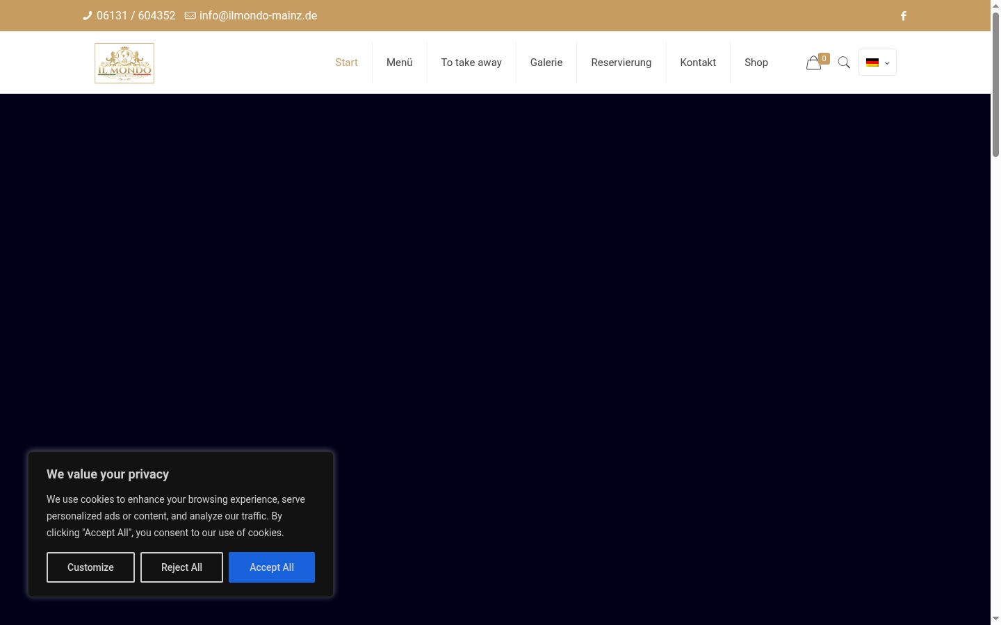Customize cookie preferences
The height and width of the screenshot is (625, 1001).
point(90,567)
